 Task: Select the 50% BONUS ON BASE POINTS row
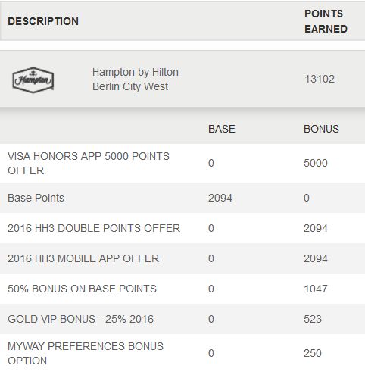coord(182,289)
